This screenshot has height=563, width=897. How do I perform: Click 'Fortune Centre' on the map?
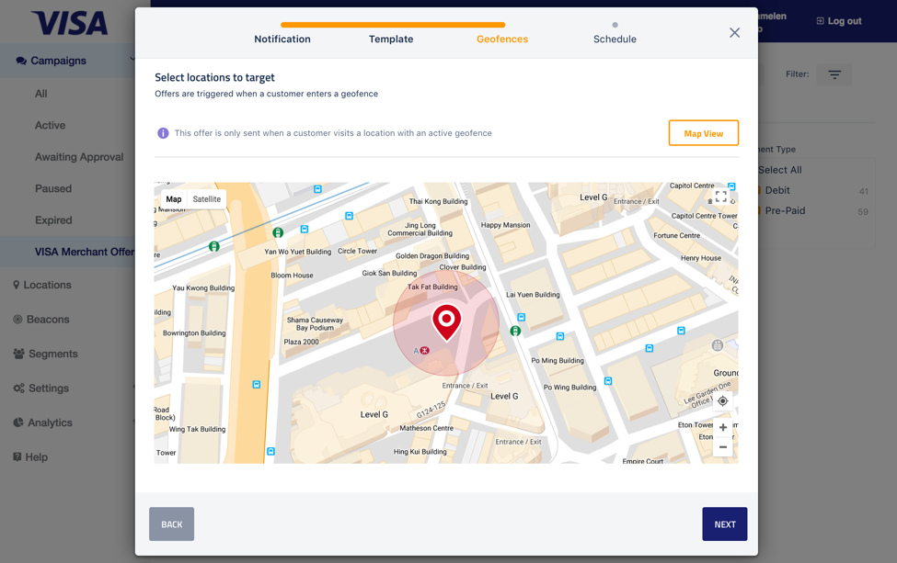click(677, 235)
